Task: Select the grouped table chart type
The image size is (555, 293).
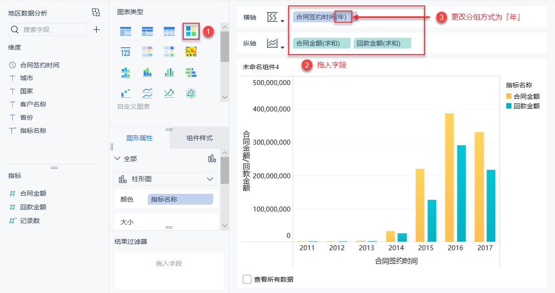Action: click(x=125, y=31)
